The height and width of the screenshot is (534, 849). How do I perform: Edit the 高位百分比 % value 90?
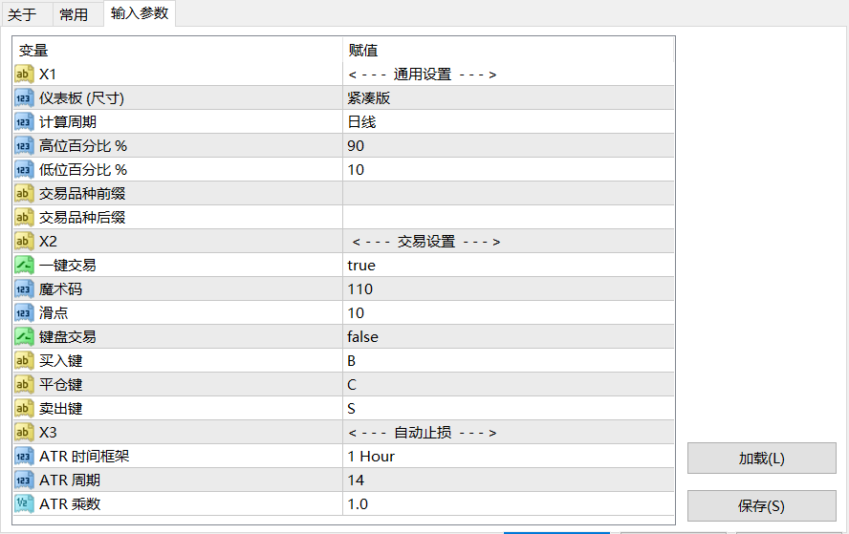click(x=356, y=146)
